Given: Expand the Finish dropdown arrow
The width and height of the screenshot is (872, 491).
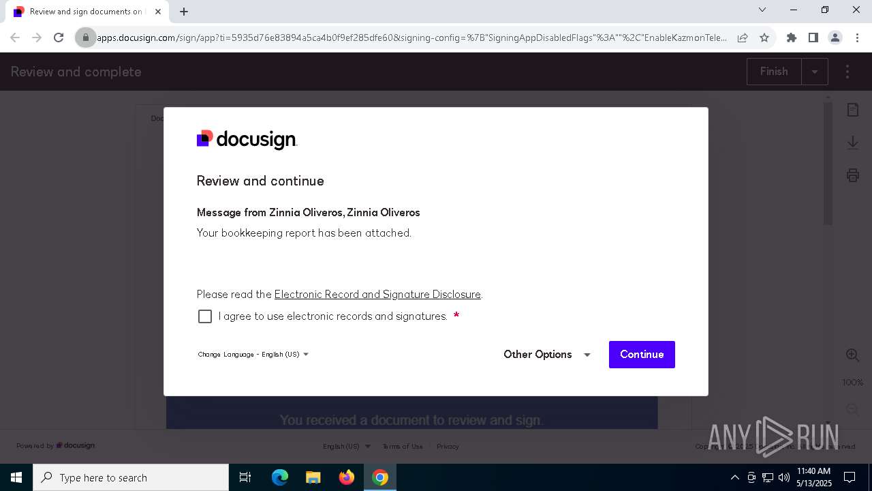Looking at the screenshot, I should [x=815, y=72].
